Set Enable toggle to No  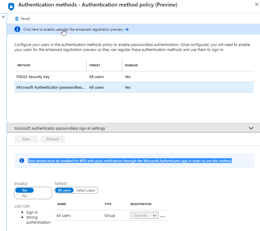(24, 196)
